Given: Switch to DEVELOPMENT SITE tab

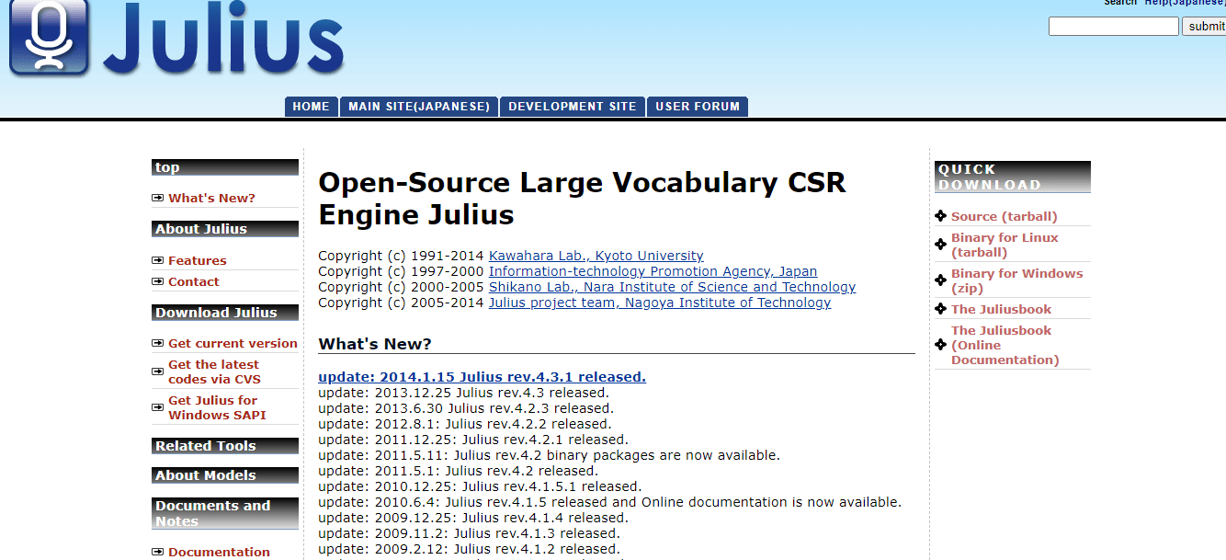Looking at the screenshot, I should click(573, 107).
